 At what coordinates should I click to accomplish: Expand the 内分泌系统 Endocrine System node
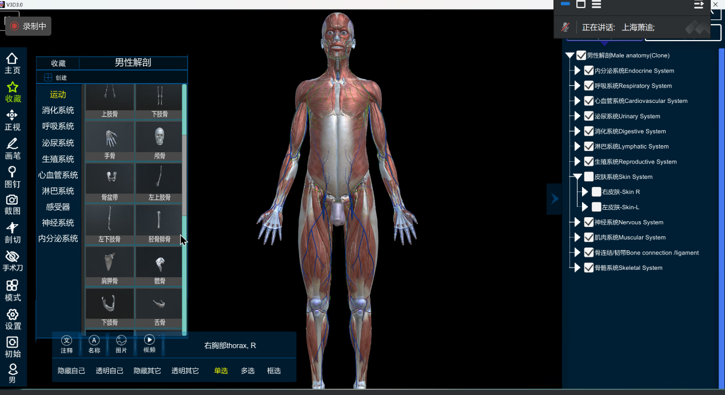(577, 71)
